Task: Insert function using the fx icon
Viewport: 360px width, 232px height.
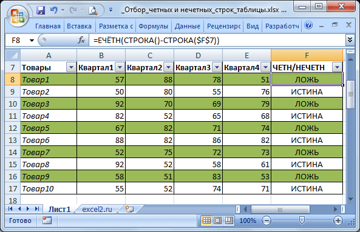Action: click(81, 41)
